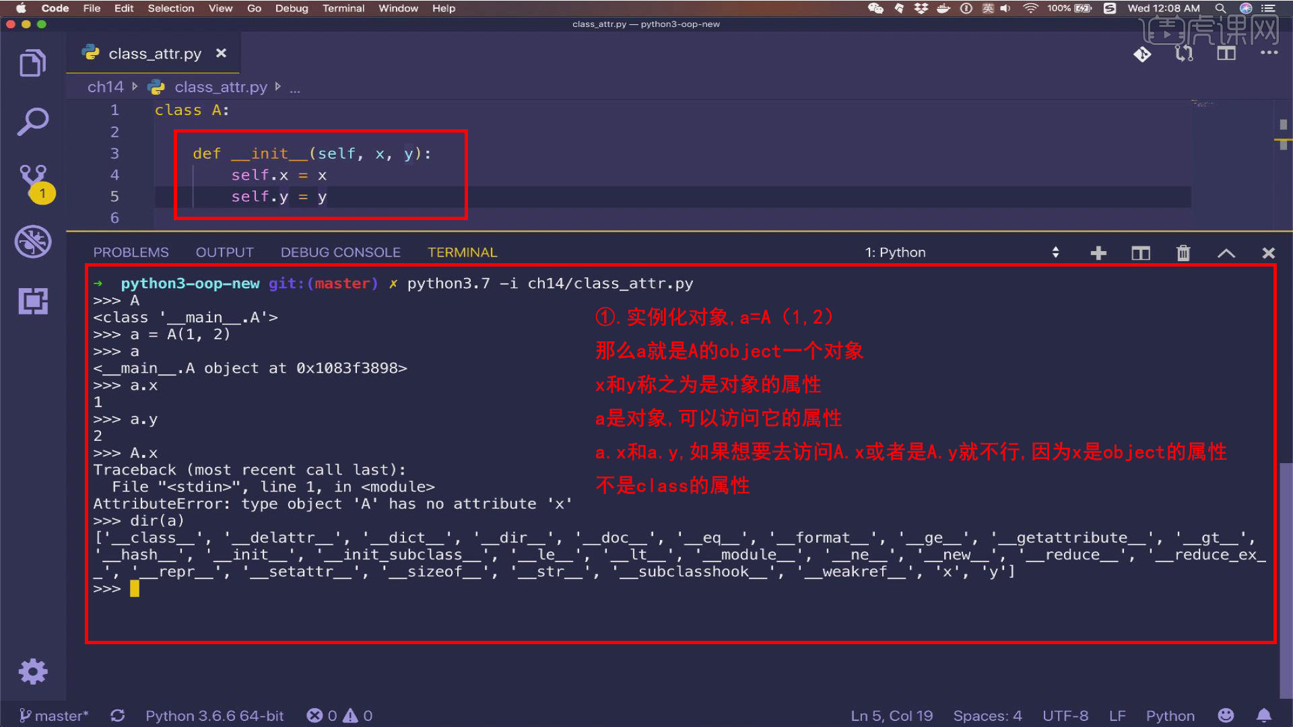Open the editor more actions '...' menu

(1269, 54)
